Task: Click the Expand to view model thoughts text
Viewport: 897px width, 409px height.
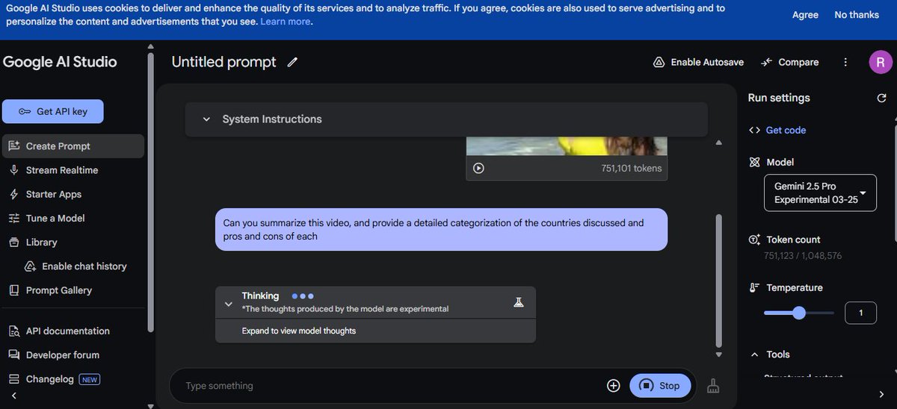Action: [298, 331]
